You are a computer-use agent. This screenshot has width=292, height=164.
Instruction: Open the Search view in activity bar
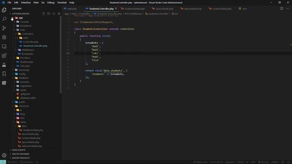pos(4,19)
